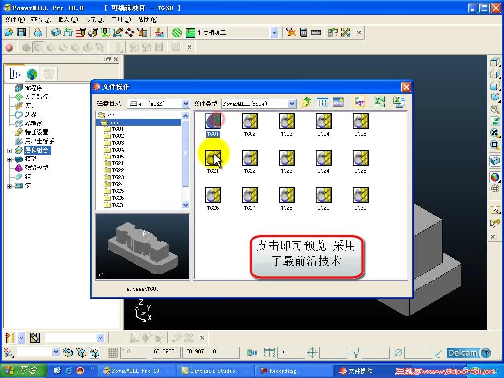The height and width of the screenshot is (378, 504).
Task: Click the shaded view color sphere icon
Action: 495,177
